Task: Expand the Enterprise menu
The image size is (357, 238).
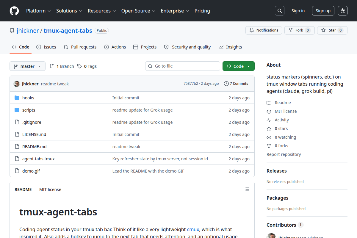Action: tap(175, 11)
